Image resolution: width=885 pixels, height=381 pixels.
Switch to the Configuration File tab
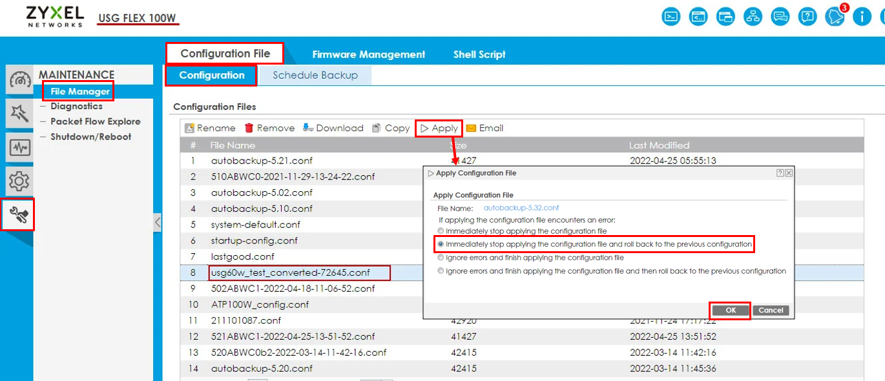pos(225,54)
